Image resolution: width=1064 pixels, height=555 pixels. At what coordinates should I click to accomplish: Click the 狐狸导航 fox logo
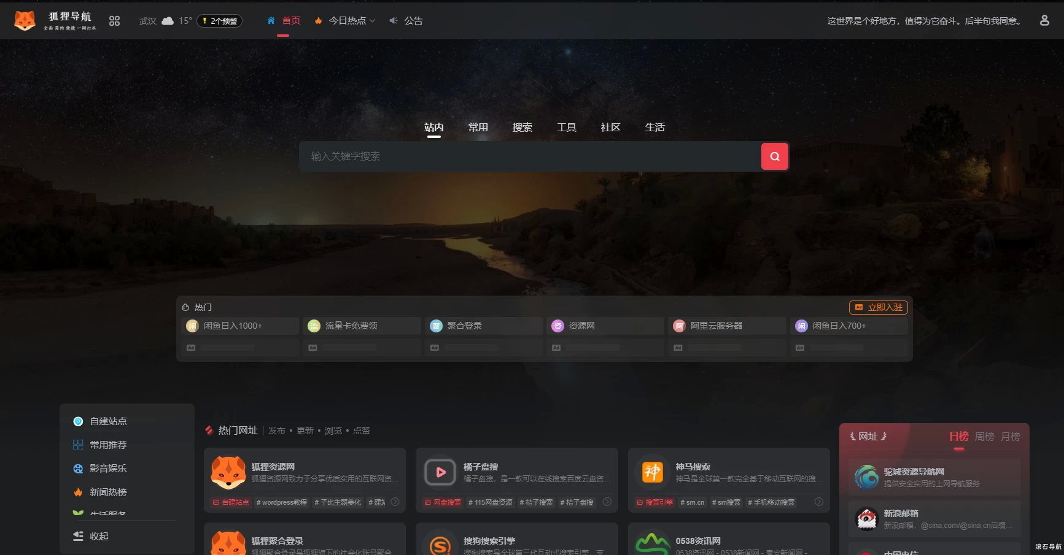pos(25,20)
